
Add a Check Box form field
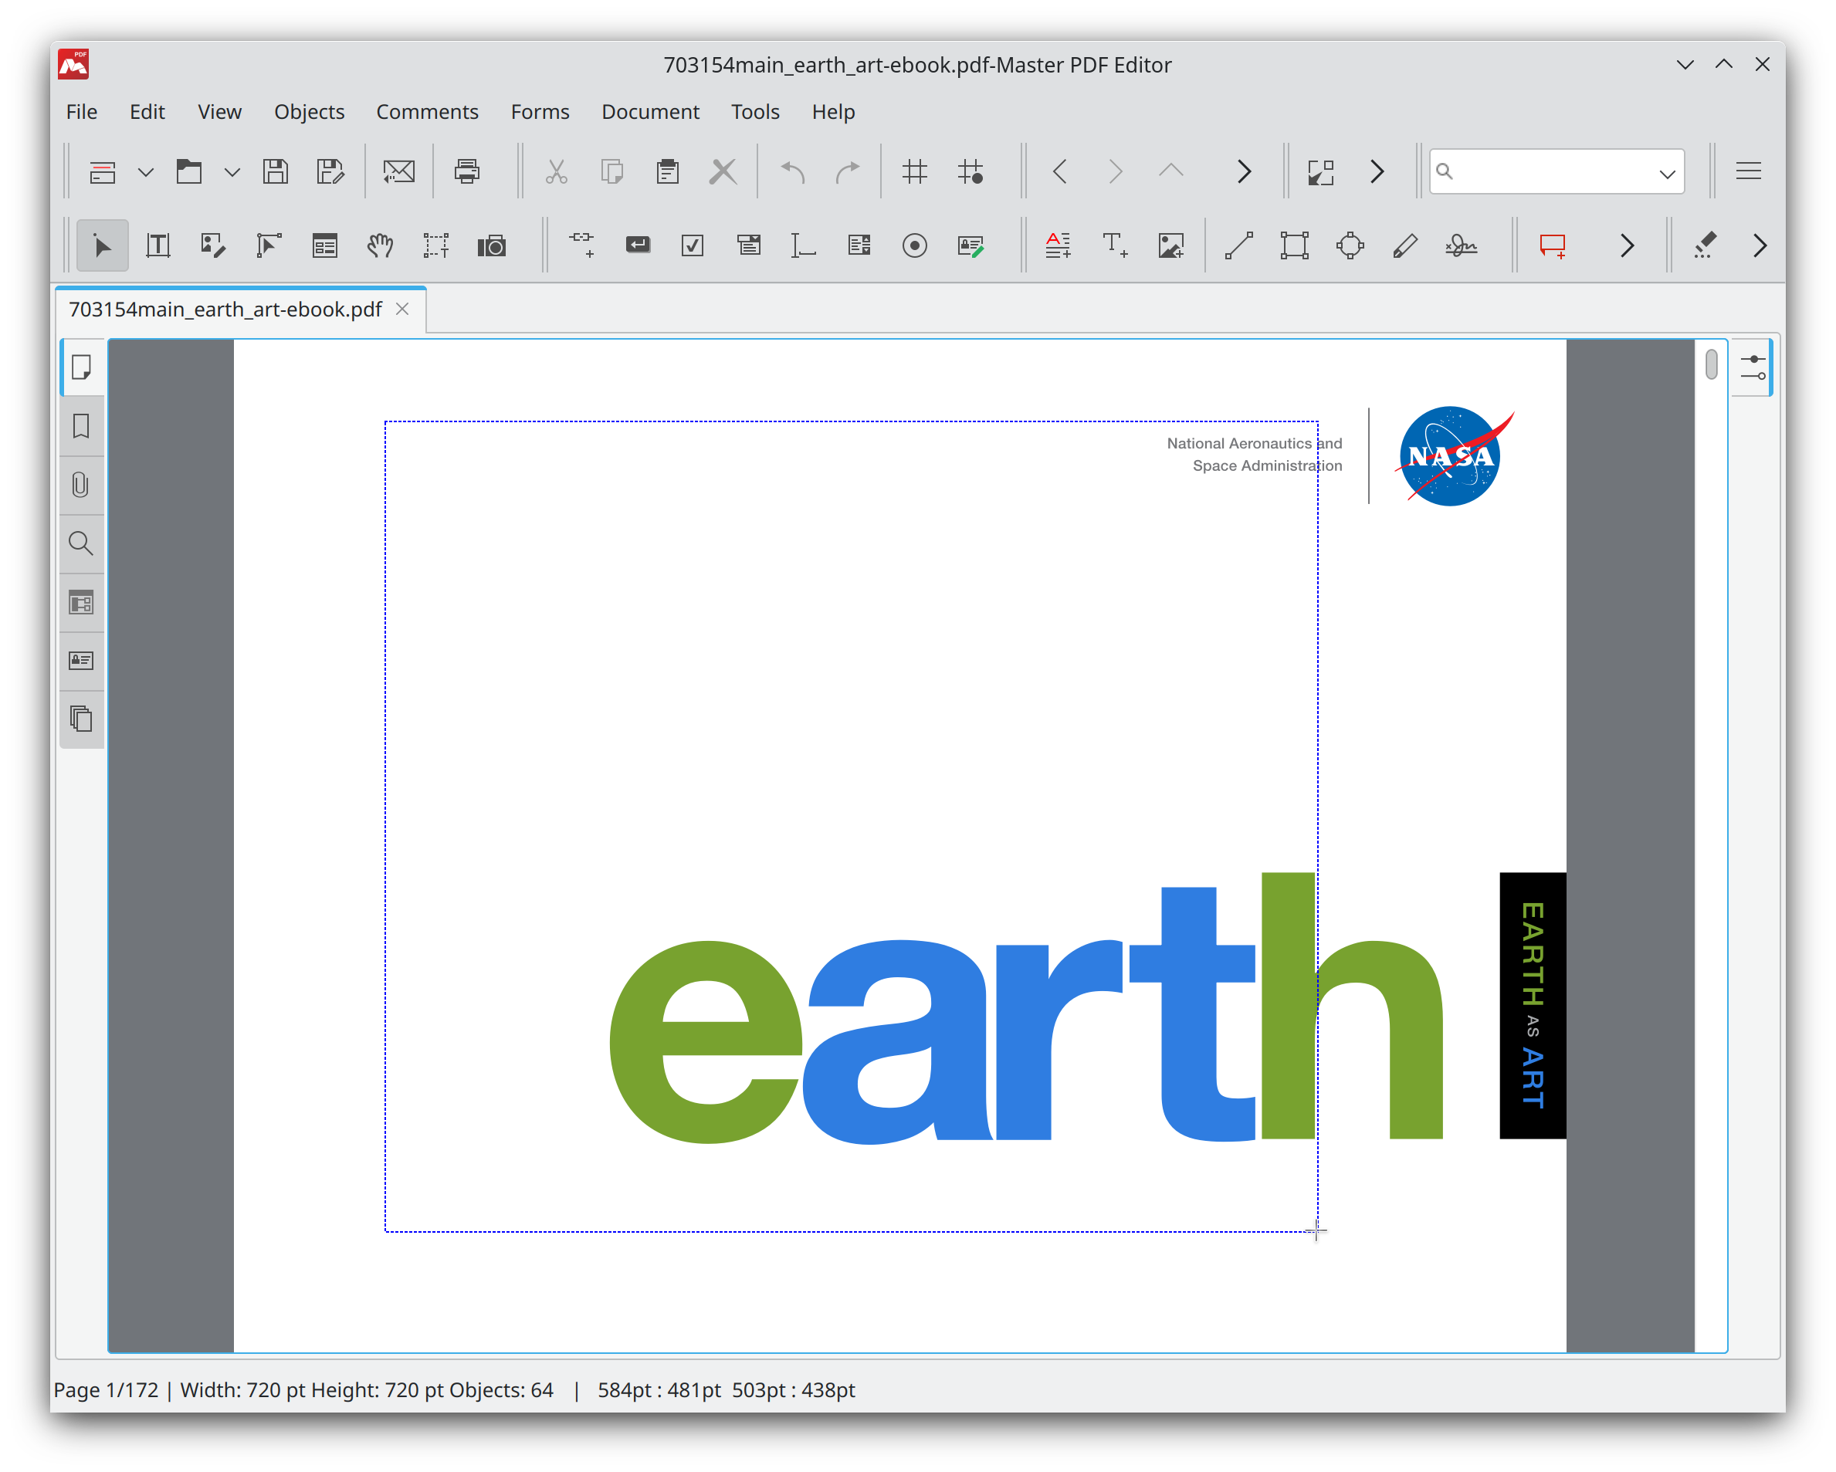tap(693, 246)
